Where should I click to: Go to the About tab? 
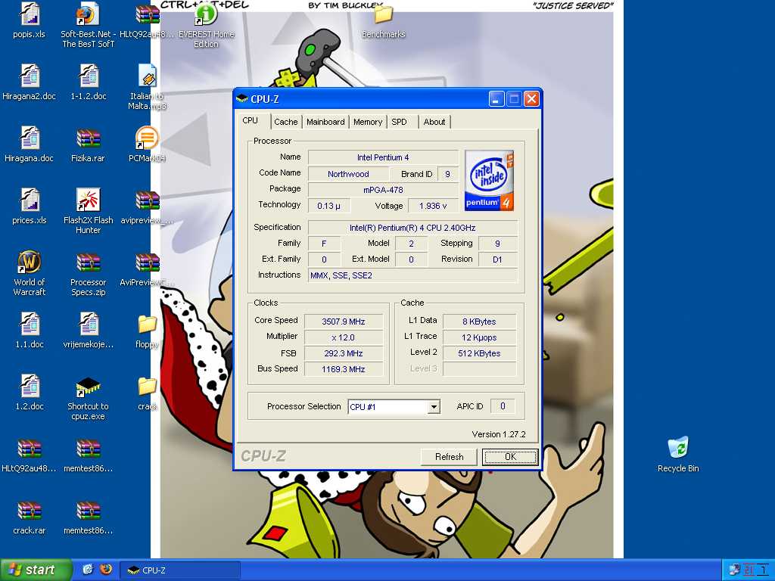tap(434, 122)
